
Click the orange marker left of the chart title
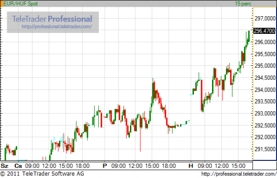2,4
